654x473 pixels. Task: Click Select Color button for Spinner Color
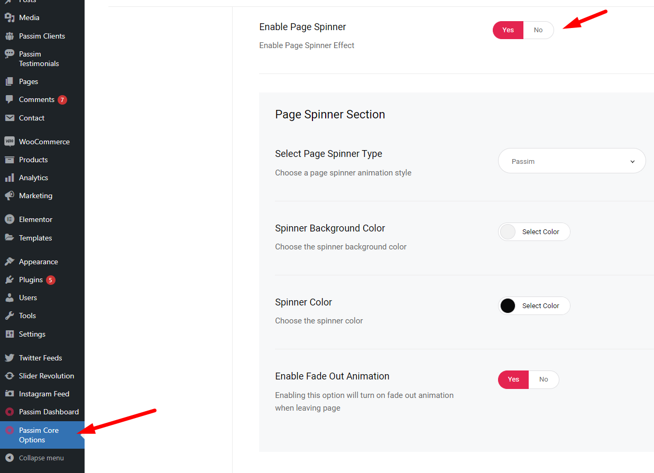click(540, 305)
